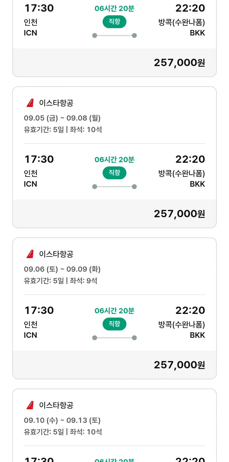Tap the seat info showing 좌석: 9석
The image size is (229, 462).
pos(83,281)
